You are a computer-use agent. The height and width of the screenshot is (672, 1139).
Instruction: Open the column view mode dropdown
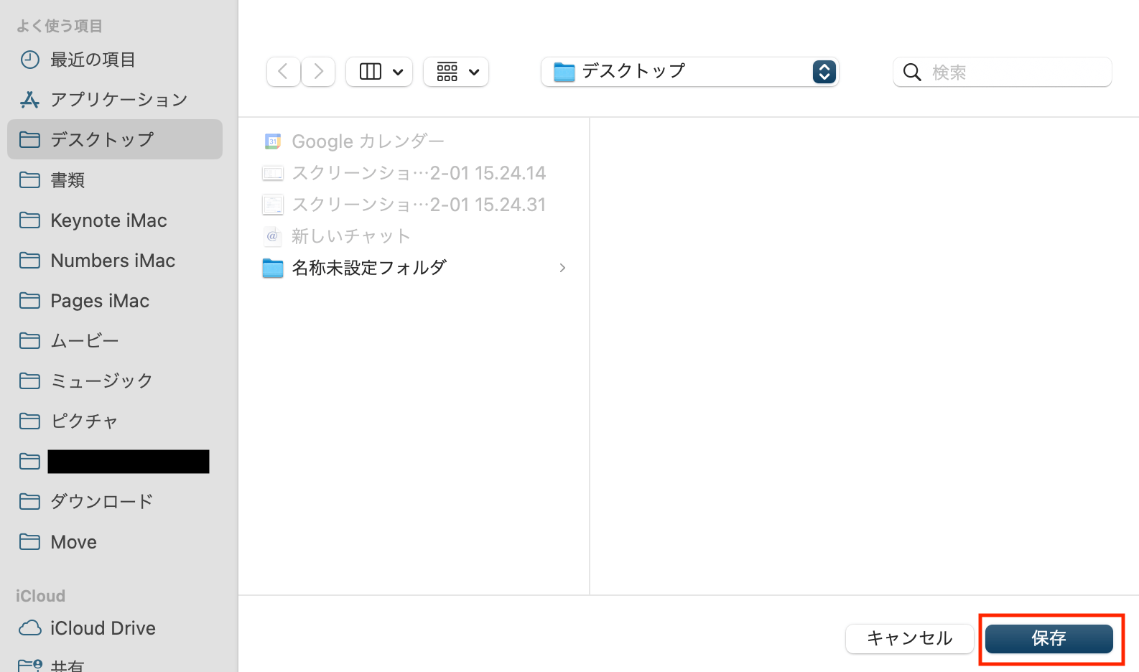[379, 72]
